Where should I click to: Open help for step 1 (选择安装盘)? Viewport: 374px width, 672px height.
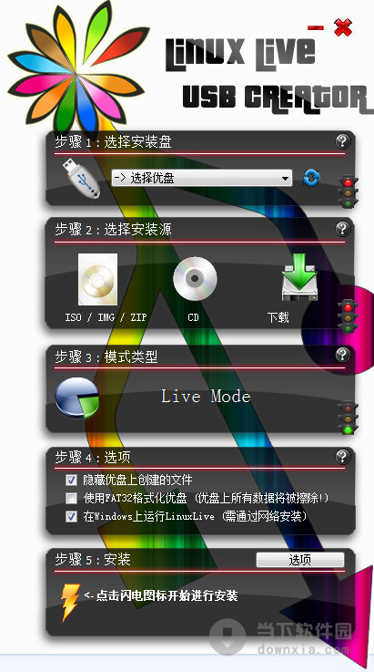point(342,141)
